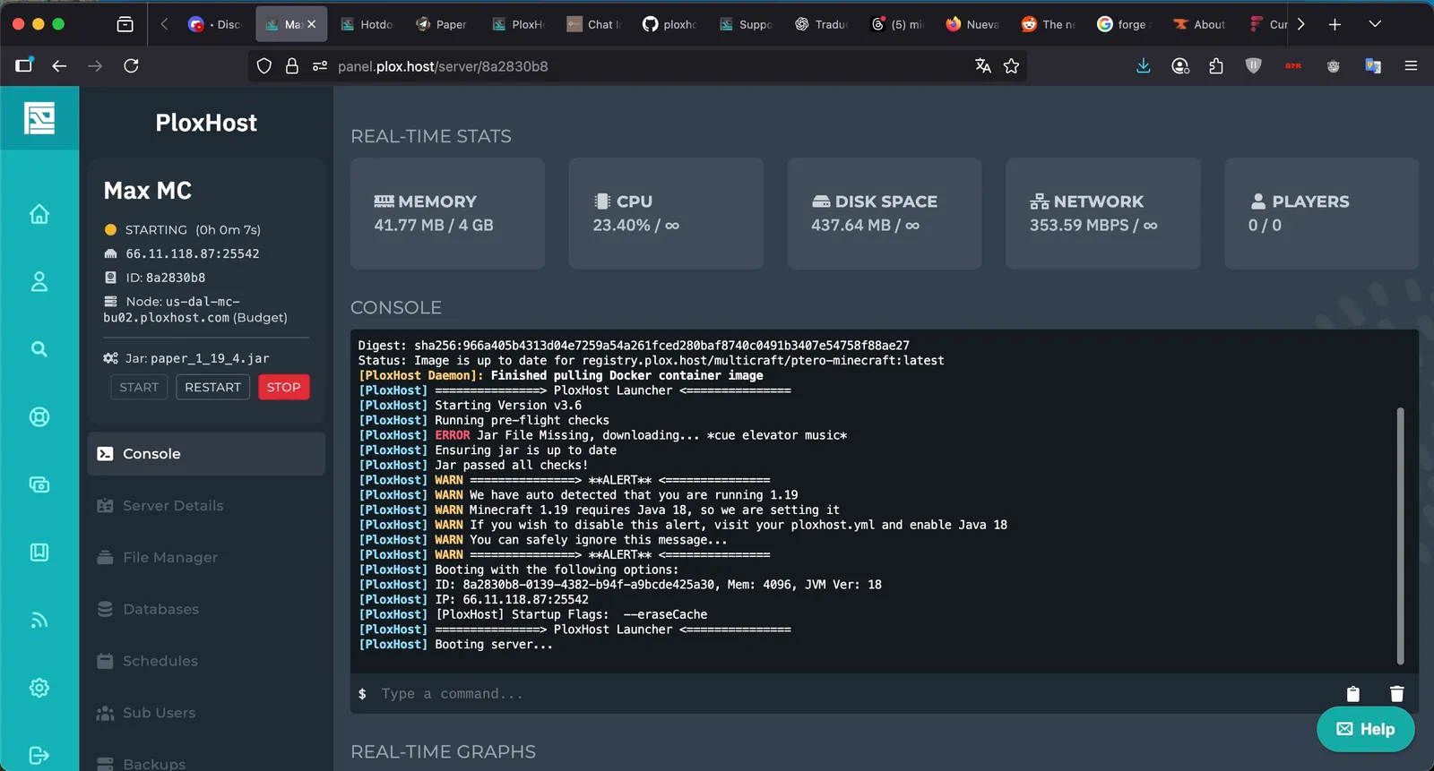Open the support lifebuoy icon in left rail

pos(39,416)
